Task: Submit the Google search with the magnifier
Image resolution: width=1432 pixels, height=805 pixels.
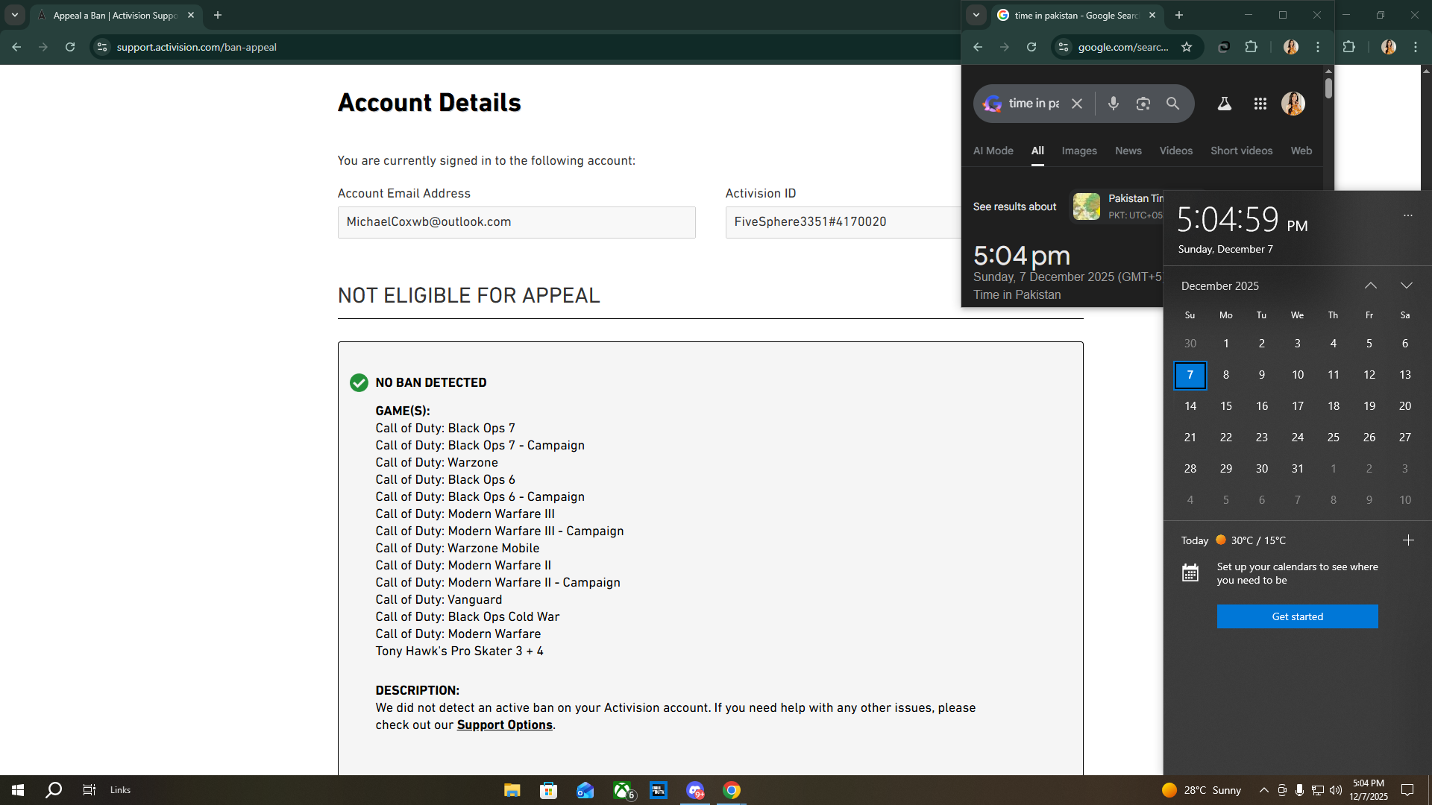Action: pos(1173,104)
